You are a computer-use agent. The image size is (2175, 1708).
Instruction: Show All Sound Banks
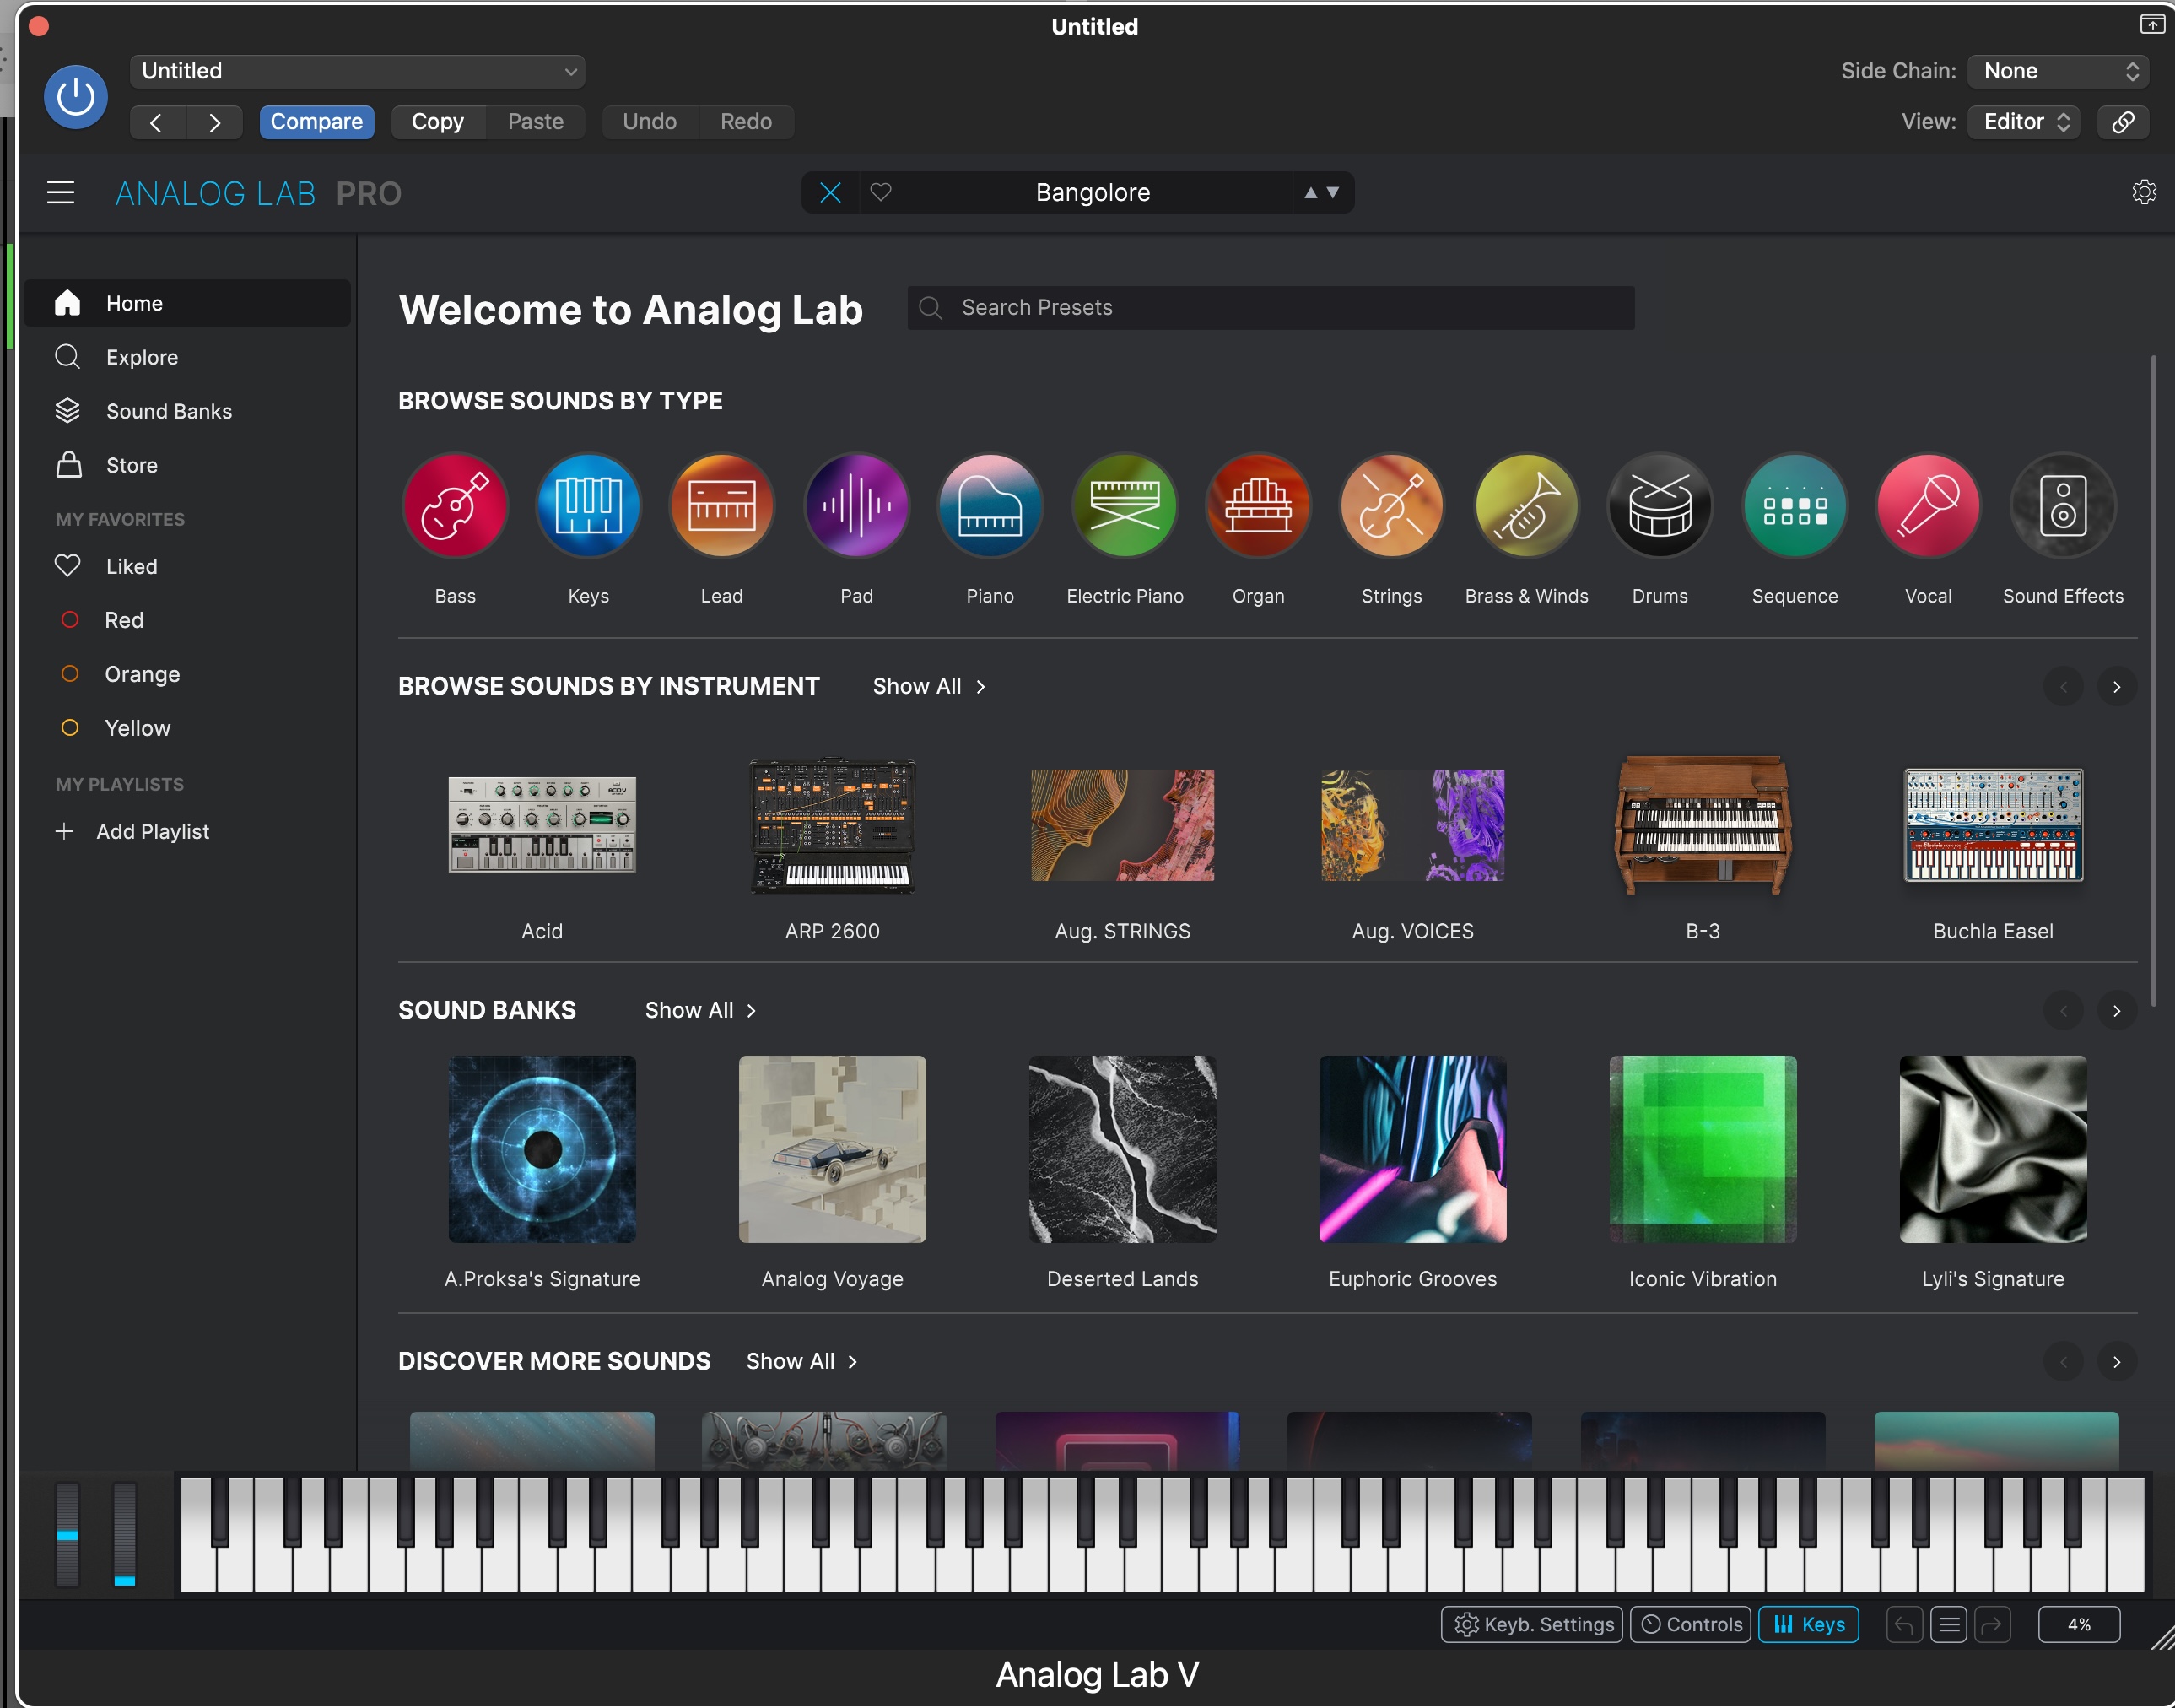point(701,1010)
